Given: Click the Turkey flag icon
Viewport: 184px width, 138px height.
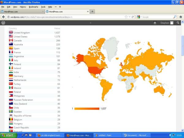Looking at the screenshot, I should pos(11,84).
